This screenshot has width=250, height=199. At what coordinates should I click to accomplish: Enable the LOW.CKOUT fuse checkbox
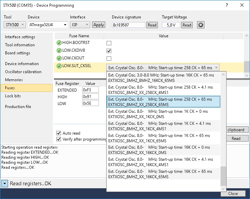click(109, 58)
